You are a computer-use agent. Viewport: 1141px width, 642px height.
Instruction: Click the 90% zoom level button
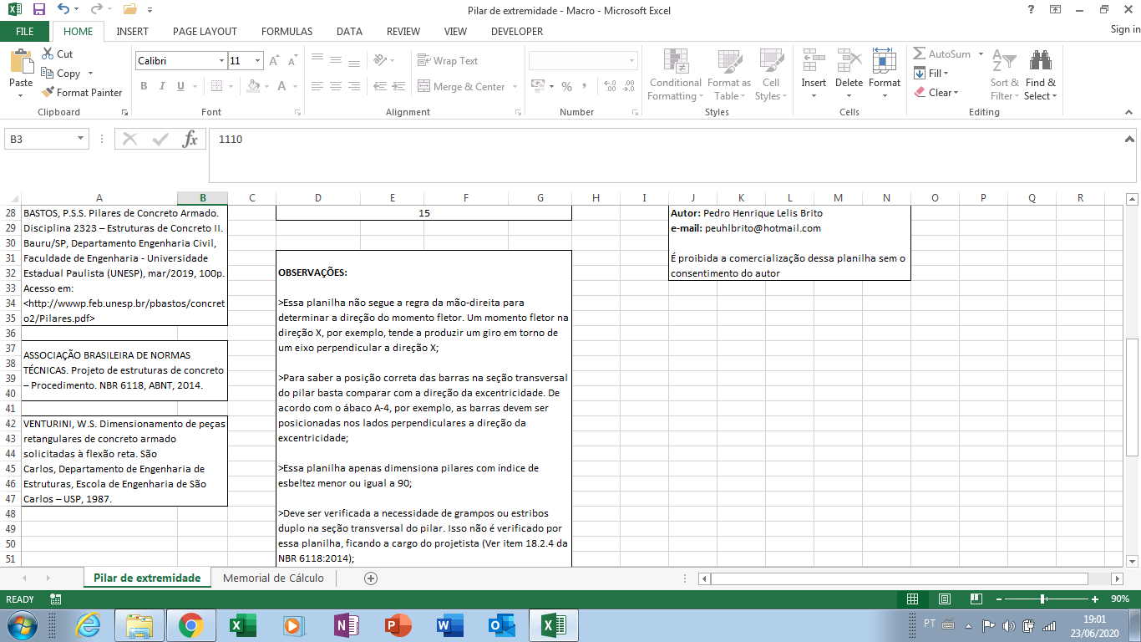click(1120, 599)
